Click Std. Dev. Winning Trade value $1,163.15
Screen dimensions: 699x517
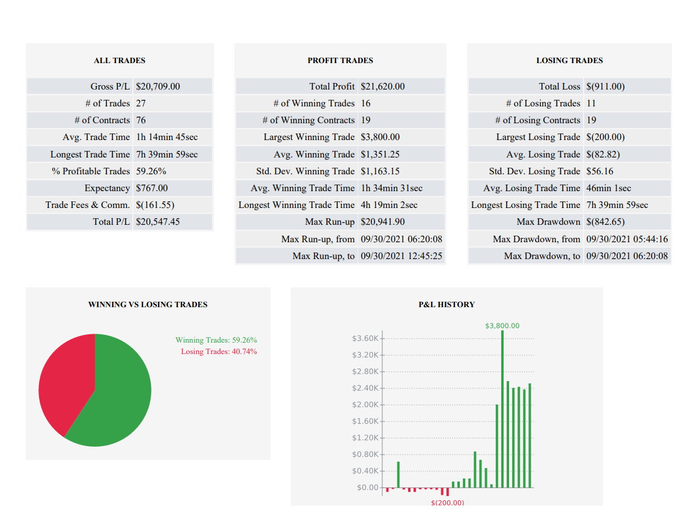(380, 171)
